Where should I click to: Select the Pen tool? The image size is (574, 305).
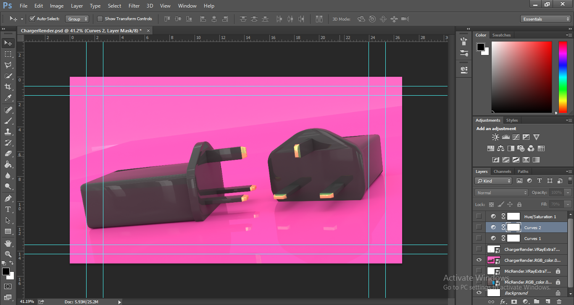(x=8, y=198)
